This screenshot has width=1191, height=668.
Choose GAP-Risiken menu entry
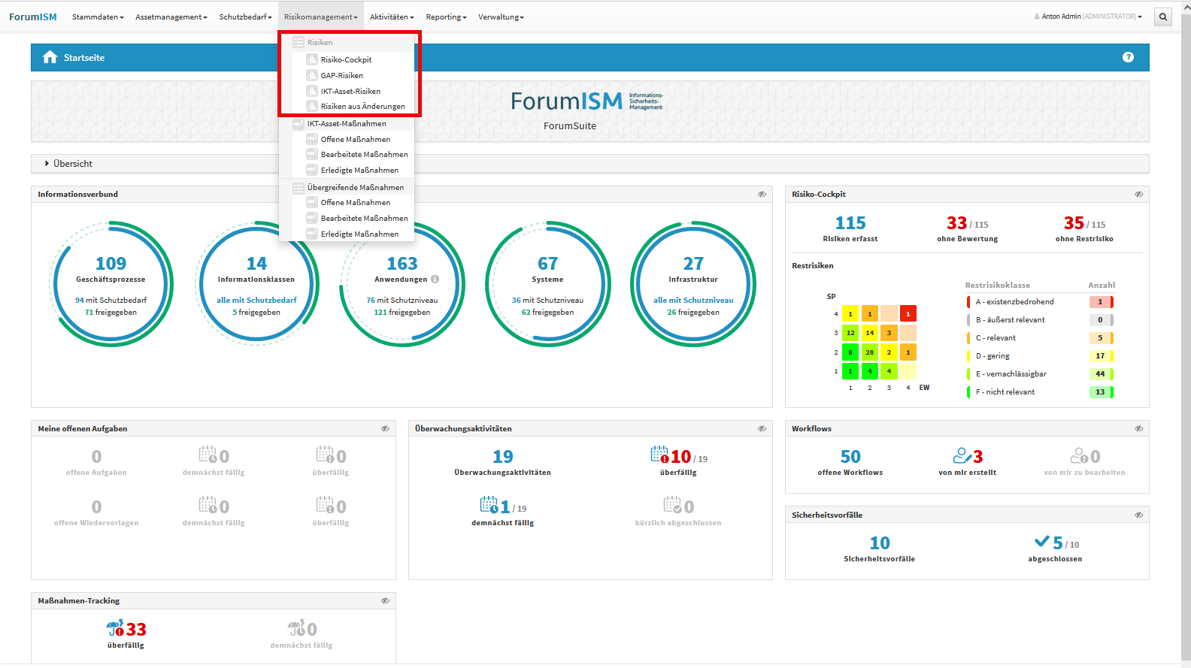341,75
